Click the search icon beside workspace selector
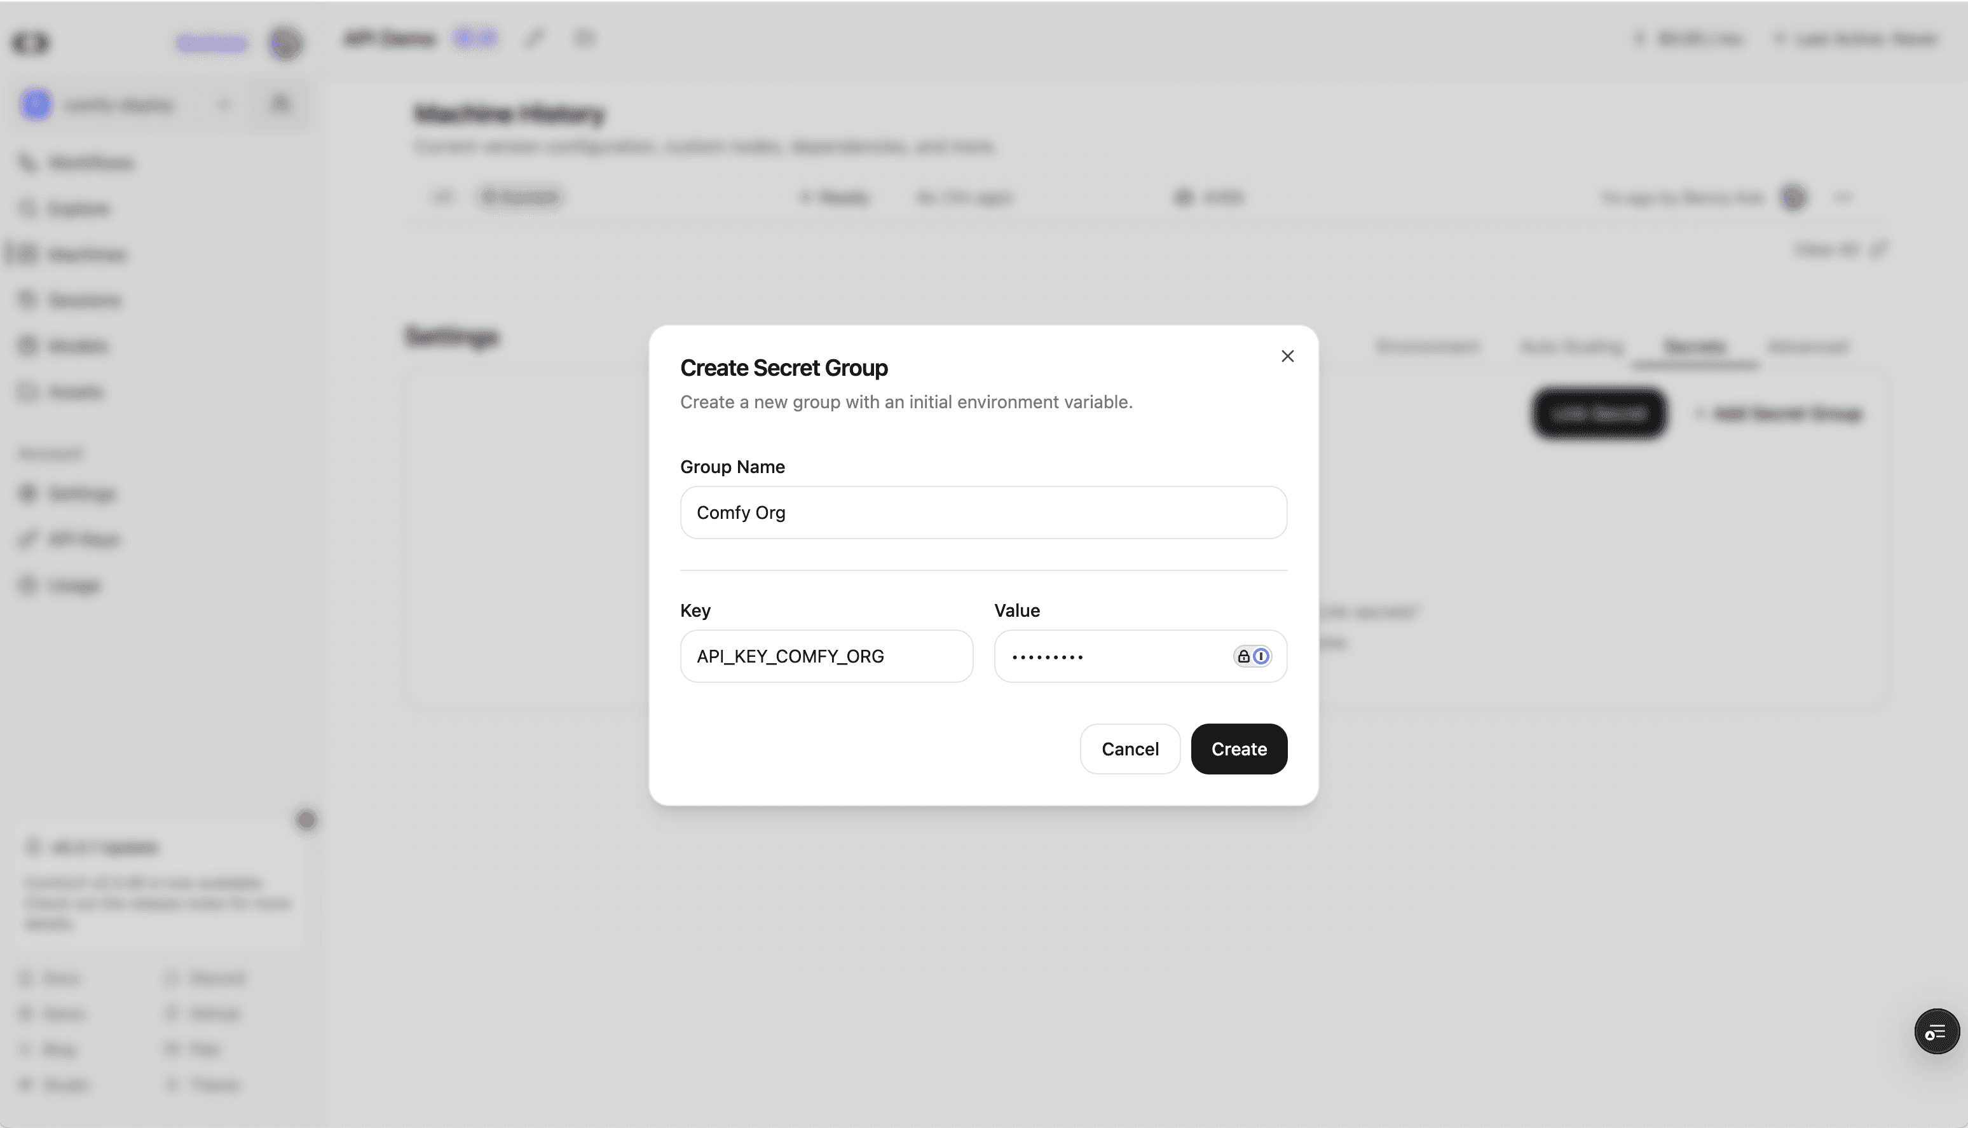 pyautogui.click(x=280, y=104)
